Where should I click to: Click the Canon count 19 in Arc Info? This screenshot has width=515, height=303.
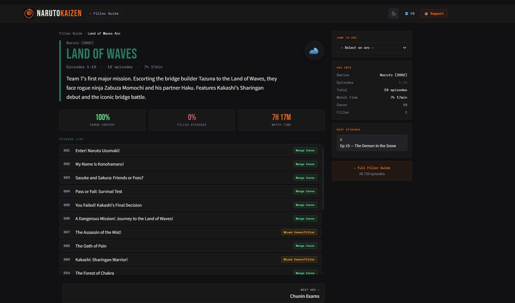click(405, 105)
